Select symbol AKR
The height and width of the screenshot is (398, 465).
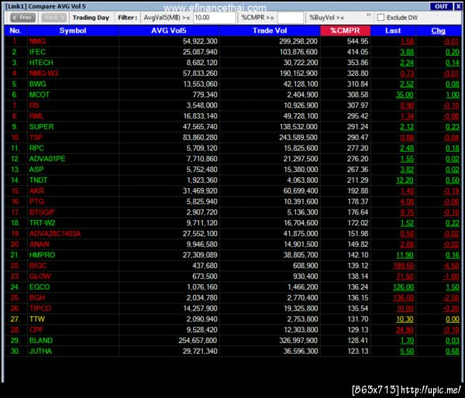click(x=36, y=190)
